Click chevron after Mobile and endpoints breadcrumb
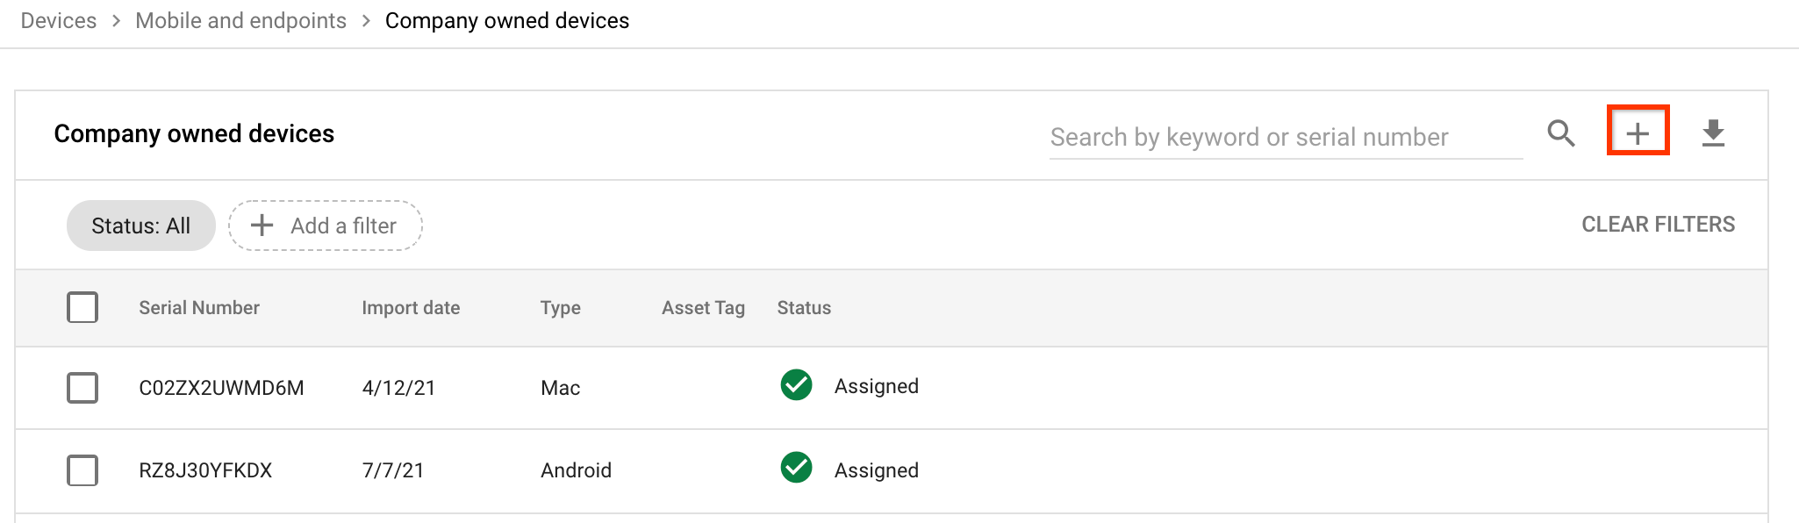The width and height of the screenshot is (1799, 523). tap(366, 21)
